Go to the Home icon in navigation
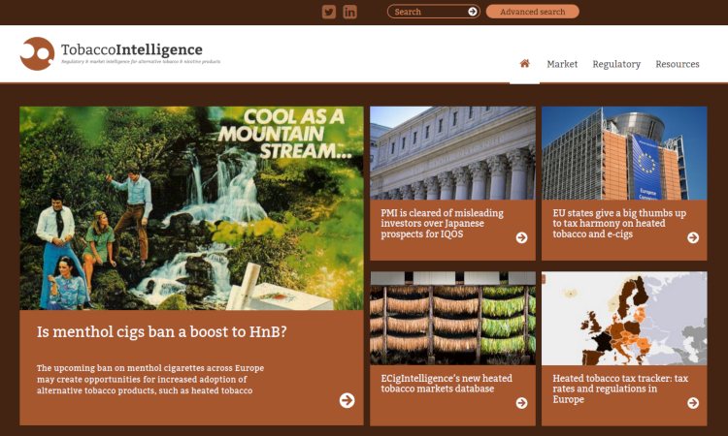 click(525, 64)
